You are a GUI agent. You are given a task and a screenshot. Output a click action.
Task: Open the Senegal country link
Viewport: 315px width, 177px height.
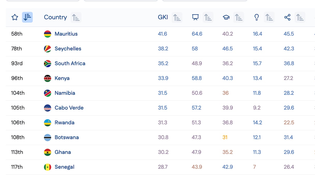64,167
